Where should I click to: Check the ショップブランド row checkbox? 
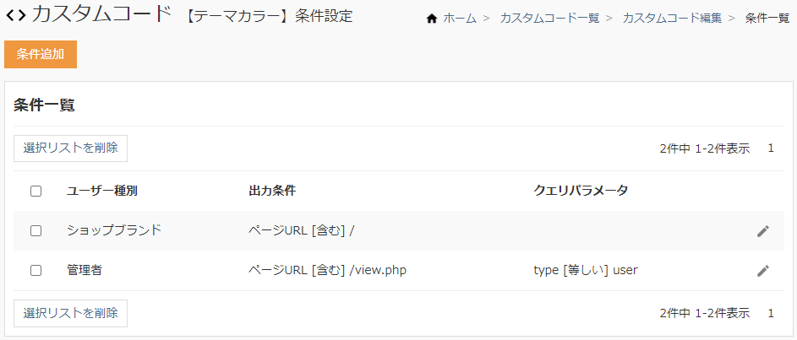(x=35, y=230)
